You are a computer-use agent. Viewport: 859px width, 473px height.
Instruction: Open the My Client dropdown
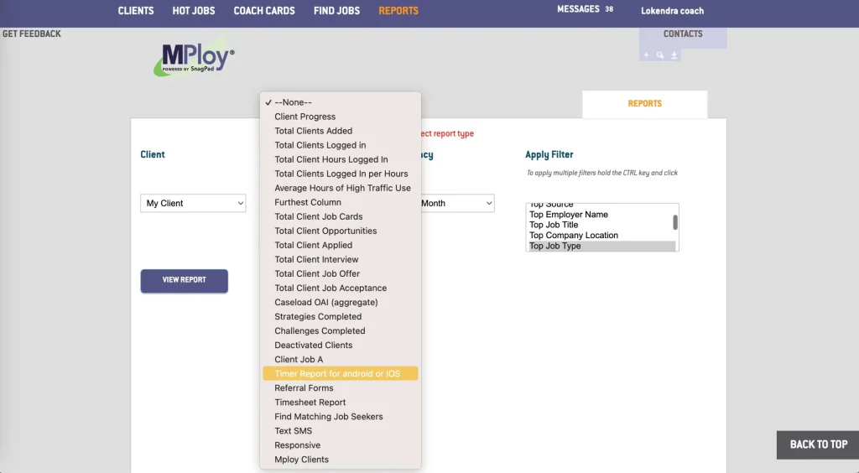[x=193, y=203]
